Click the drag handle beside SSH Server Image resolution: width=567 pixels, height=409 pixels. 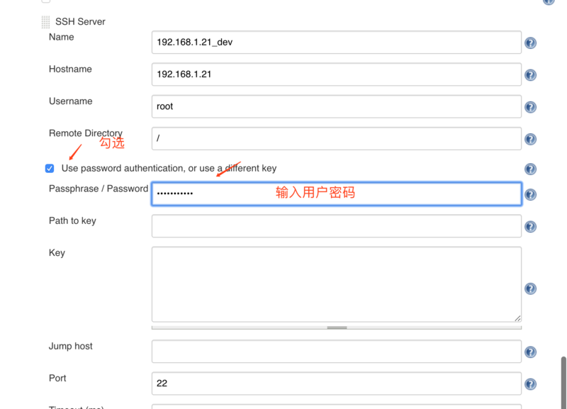(46, 22)
